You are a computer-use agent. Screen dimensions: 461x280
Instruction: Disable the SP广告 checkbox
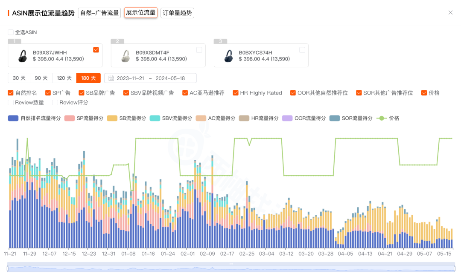point(47,92)
